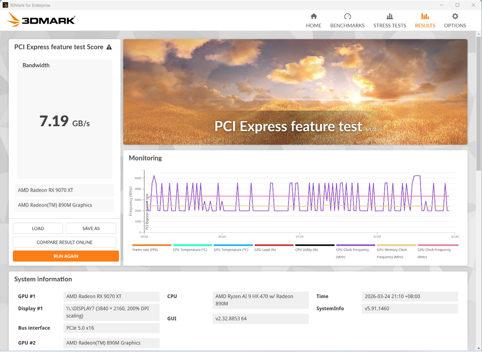The width and height of the screenshot is (482, 352).
Task: Click the SAVE AS button
Action: (91, 228)
